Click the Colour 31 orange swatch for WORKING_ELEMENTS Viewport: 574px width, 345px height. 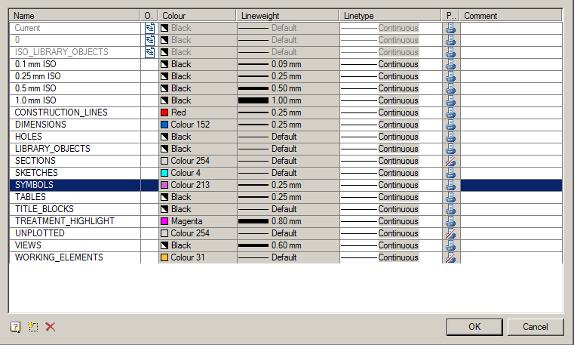[x=164, y=257]
